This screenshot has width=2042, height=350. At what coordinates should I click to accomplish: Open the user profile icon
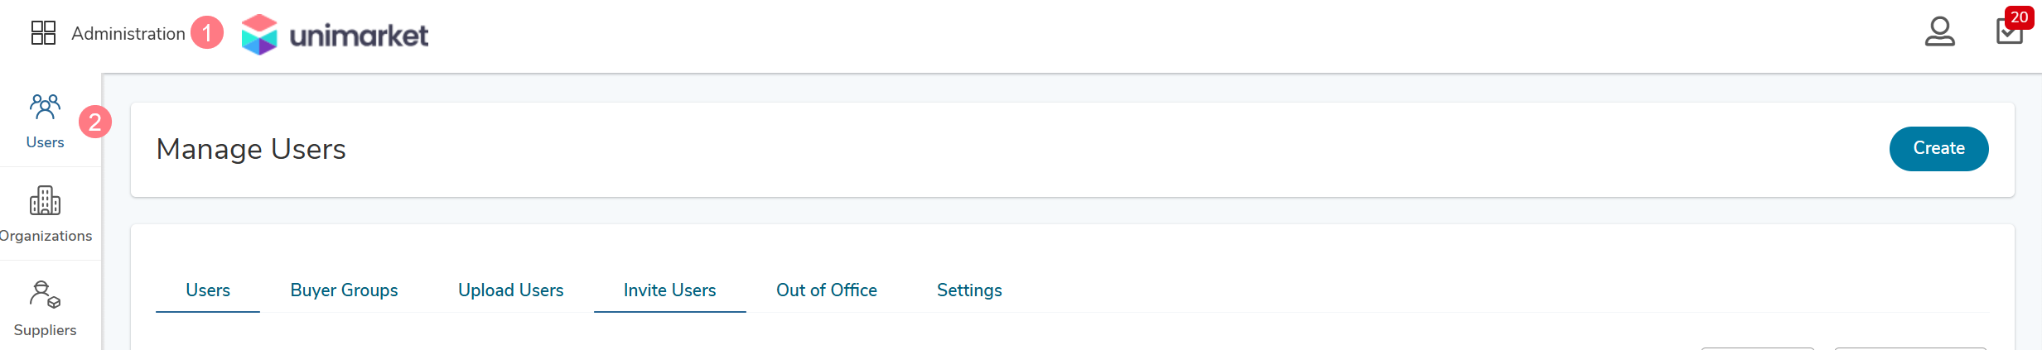click(x=1939, y=32)
